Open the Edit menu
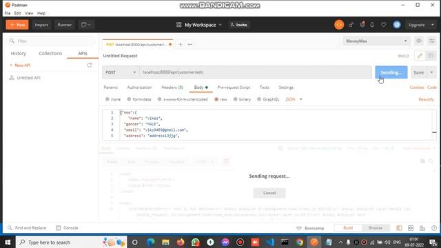The width and height of the screenshot is (441, 248). click(x=17, y=13)
